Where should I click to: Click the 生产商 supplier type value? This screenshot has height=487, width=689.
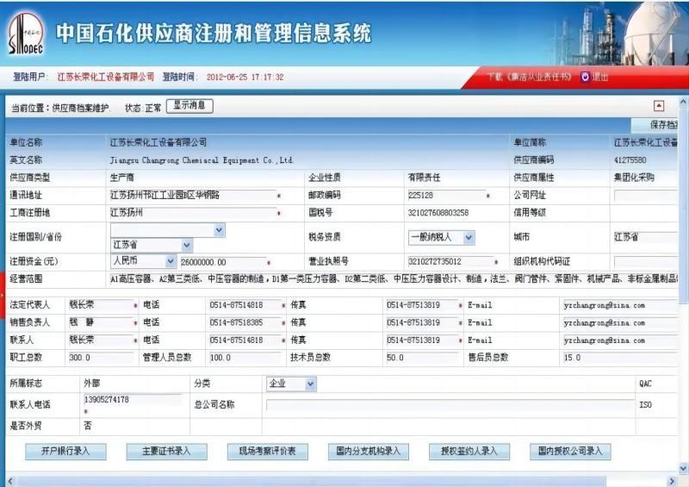click(x=122, y=178)
